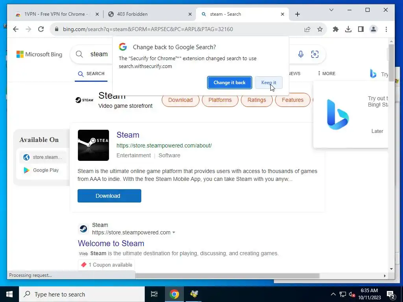Select the Features filter chip

(x=292, y=100)
